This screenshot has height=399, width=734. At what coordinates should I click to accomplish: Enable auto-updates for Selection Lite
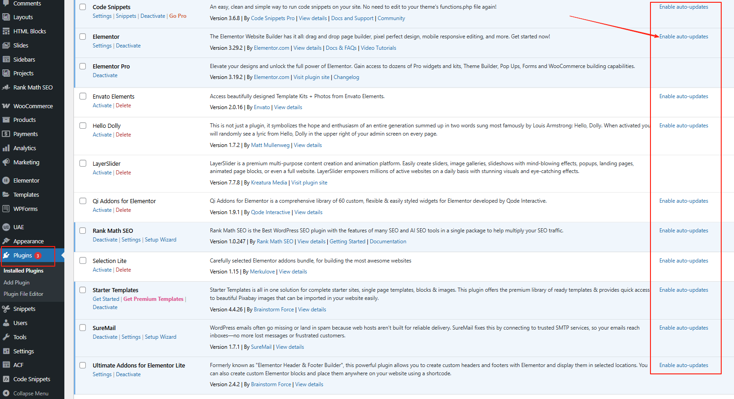pyautogui.click(x=684, y=261)
